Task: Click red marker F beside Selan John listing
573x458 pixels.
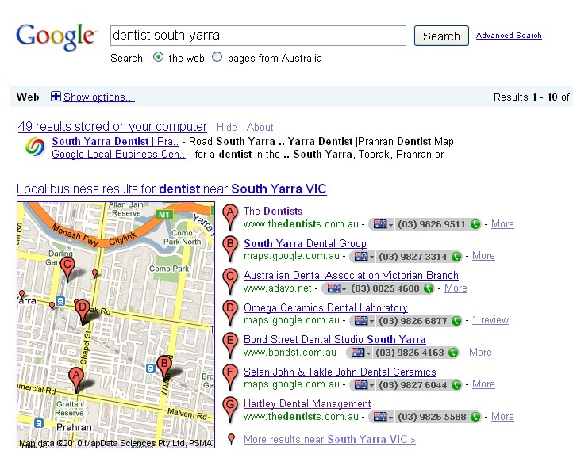Action: [x=230, y=378]
